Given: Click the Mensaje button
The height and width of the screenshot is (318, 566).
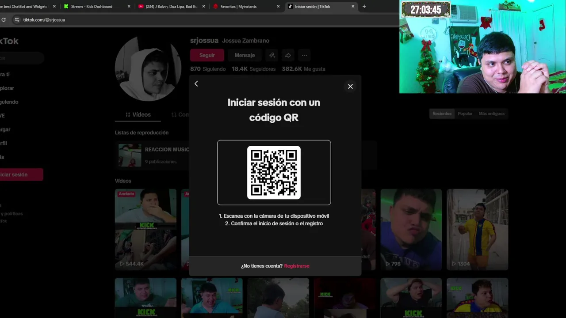Looking at the screenshot, I should click(245, 55).
